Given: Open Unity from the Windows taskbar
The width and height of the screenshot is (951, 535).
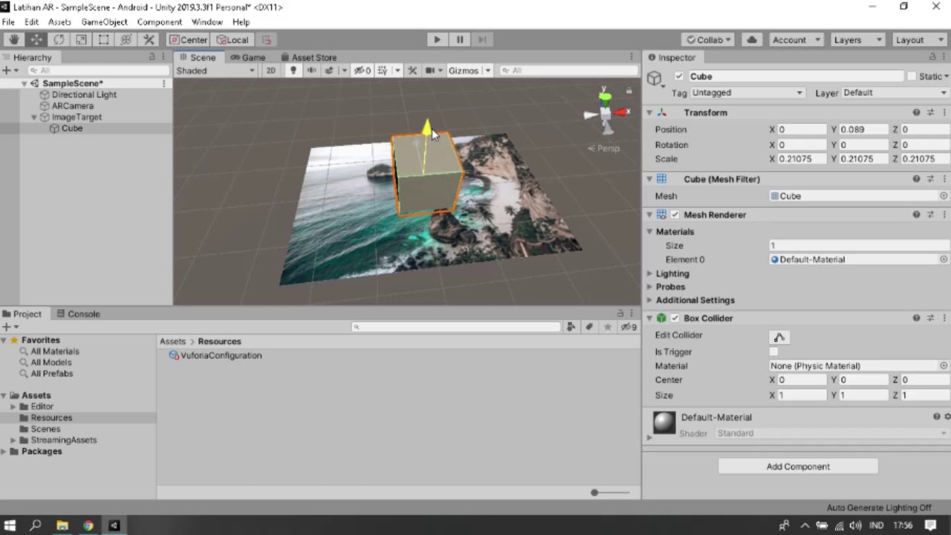Looking at the screenshot, I should pyautogui.click(x=114, y=526).
